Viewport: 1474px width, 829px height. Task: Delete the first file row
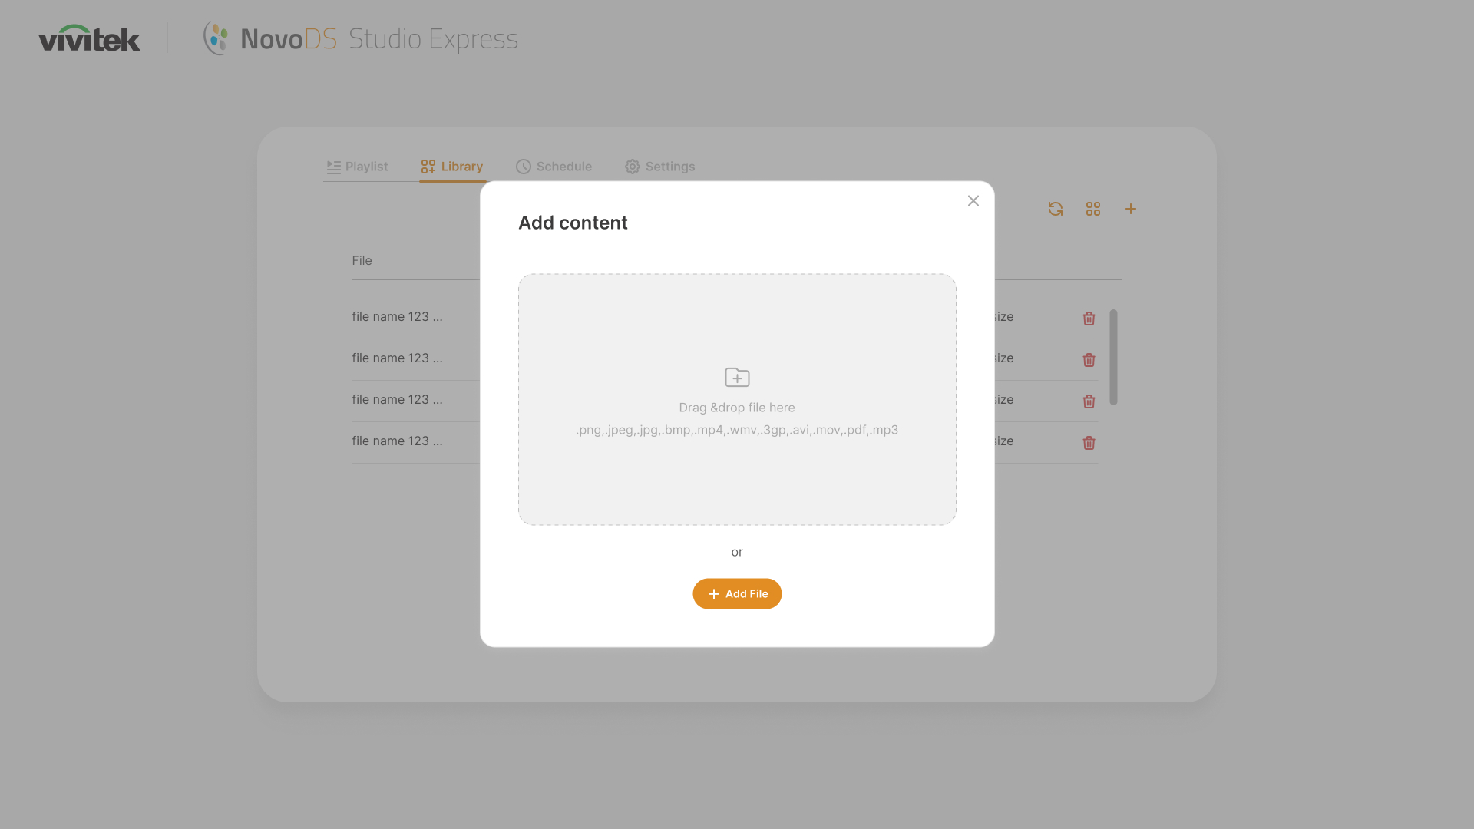pos(1089,319)
